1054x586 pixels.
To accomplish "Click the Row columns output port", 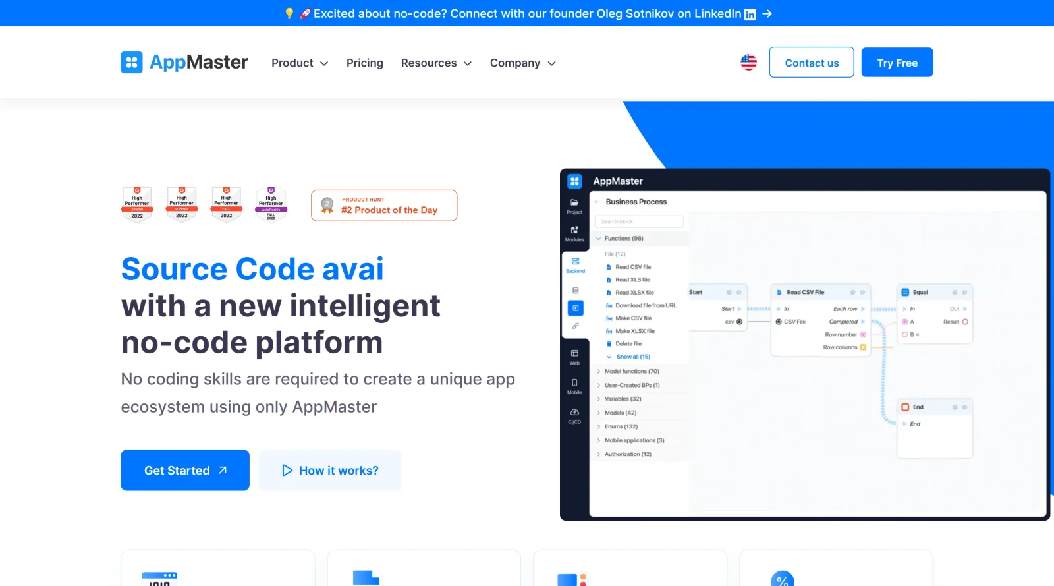I will point(863,347).
